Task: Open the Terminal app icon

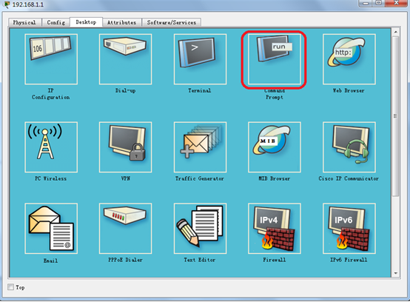Action: point(200,59)
